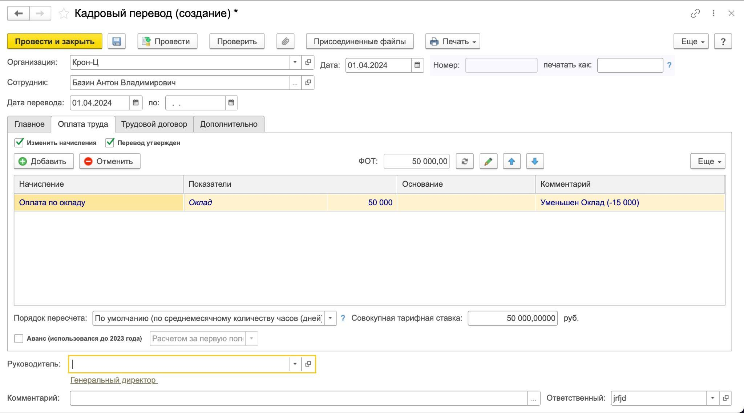This screenshot has height=413, width=744.
Task: Expand the Ответственный dropdown list
Action: 712,398
